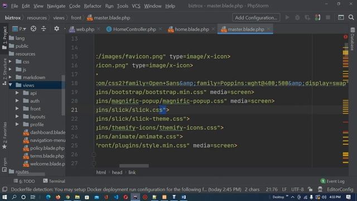Image resolution: width=357 pixels, height=201 pixels.
Task: Click the locate target crosshair icon
Action: point(33,28)
